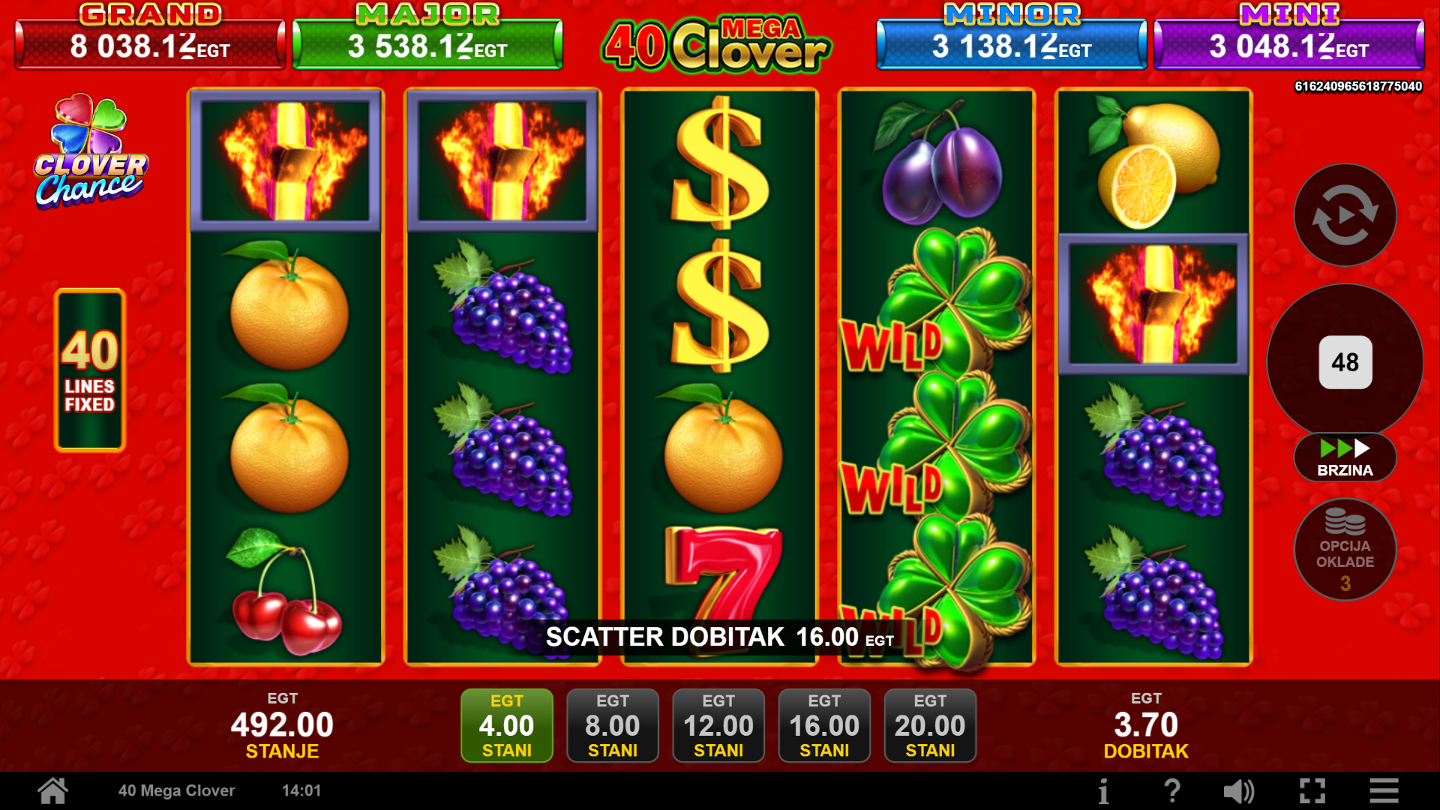Viewport: 1440px width, 810px height.
Task: Select the 4.00 EGT stake button
Action: point(507,725)
